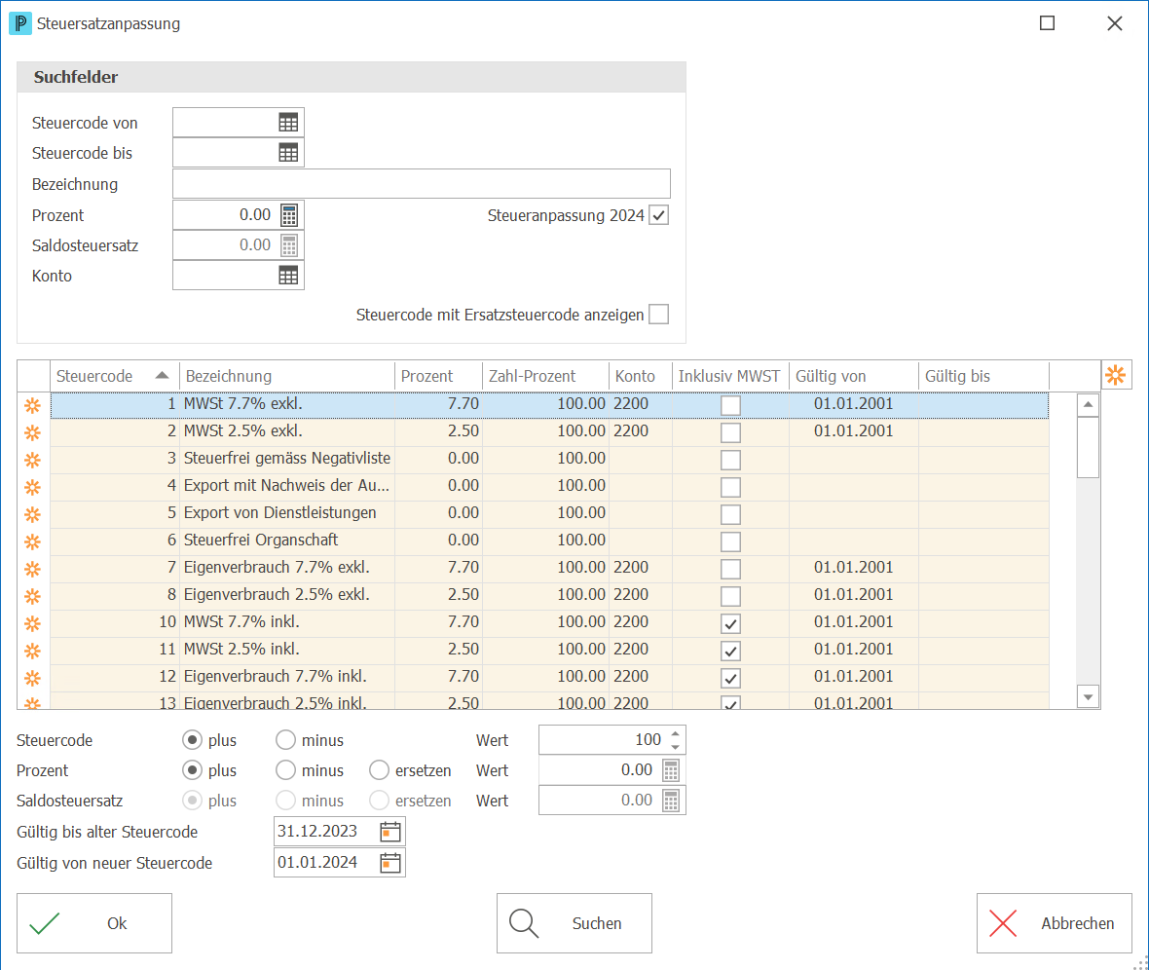Enable Steuercode mit Ersatzsteuercode anzeigen
The height and width of the screenshot is (970, 1149).
(x=659, y=315)
